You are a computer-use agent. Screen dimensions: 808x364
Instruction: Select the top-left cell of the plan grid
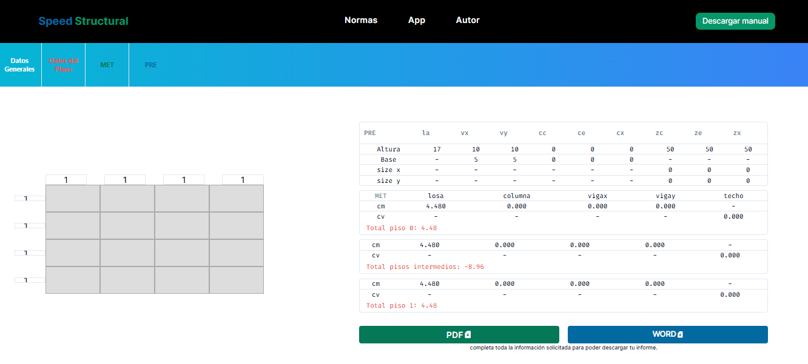[x=73, y=198]
